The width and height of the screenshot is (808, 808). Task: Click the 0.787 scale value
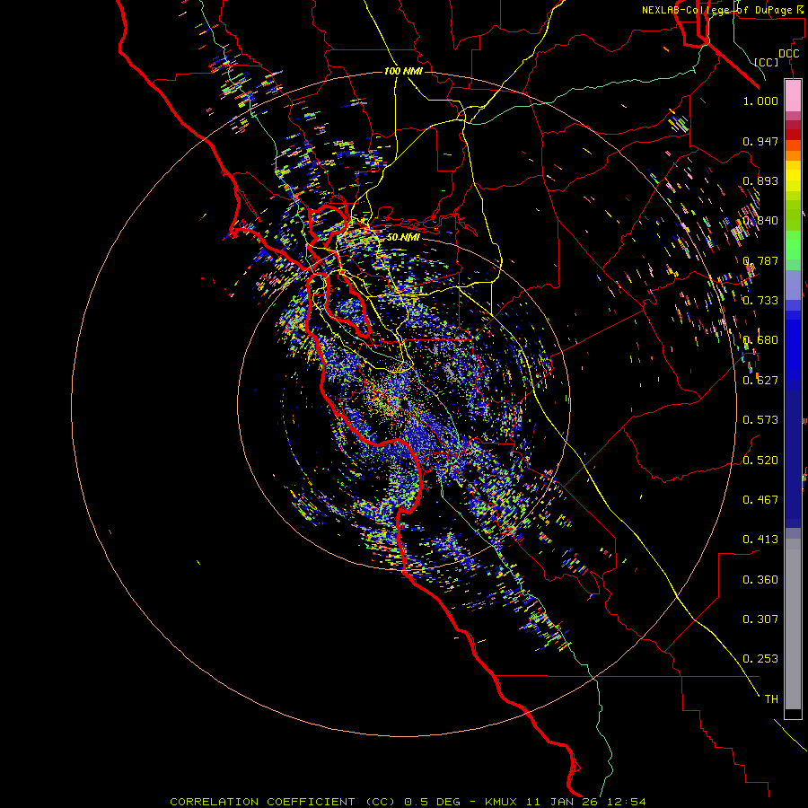coord(760,260)
